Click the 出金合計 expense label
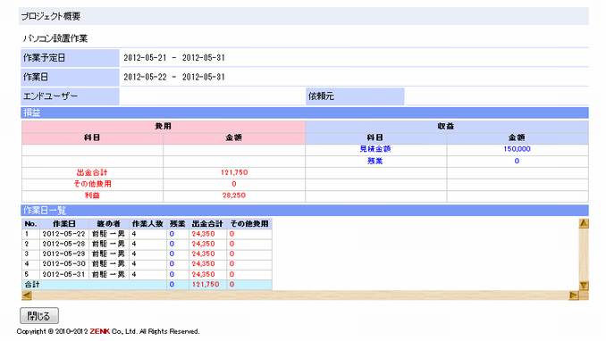The width and height of the screenshot is (606, 341). coord(92,172)
